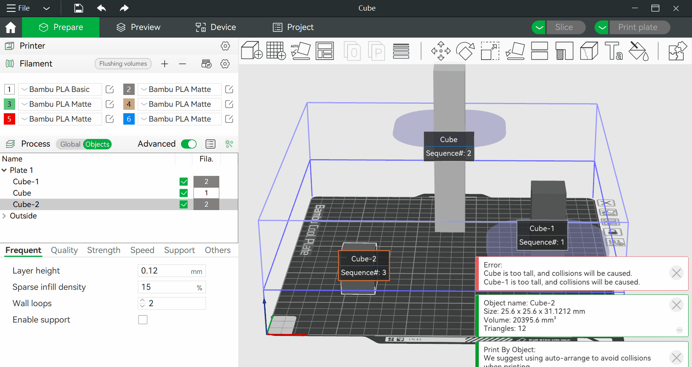This screenshot has height=367, width=692.
Task: Toggle the Advanced mode switch
Action: point(189,144)
